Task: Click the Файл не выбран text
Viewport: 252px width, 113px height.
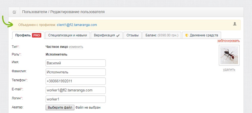Action: (x=88, y=108)
